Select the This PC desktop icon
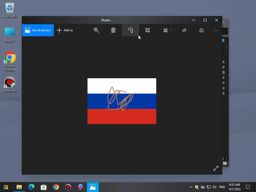Screen dimensions: 256x192 click(x=10, y=35)
